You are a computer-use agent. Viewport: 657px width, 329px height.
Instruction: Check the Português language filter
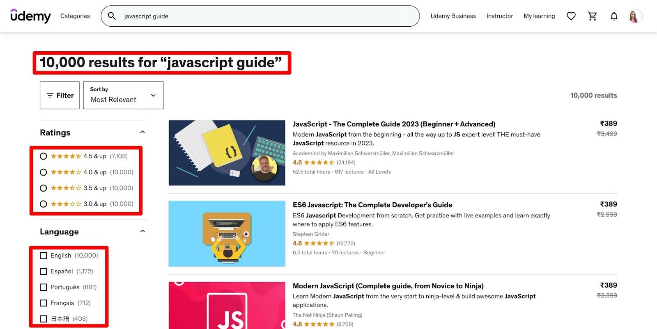43,287
